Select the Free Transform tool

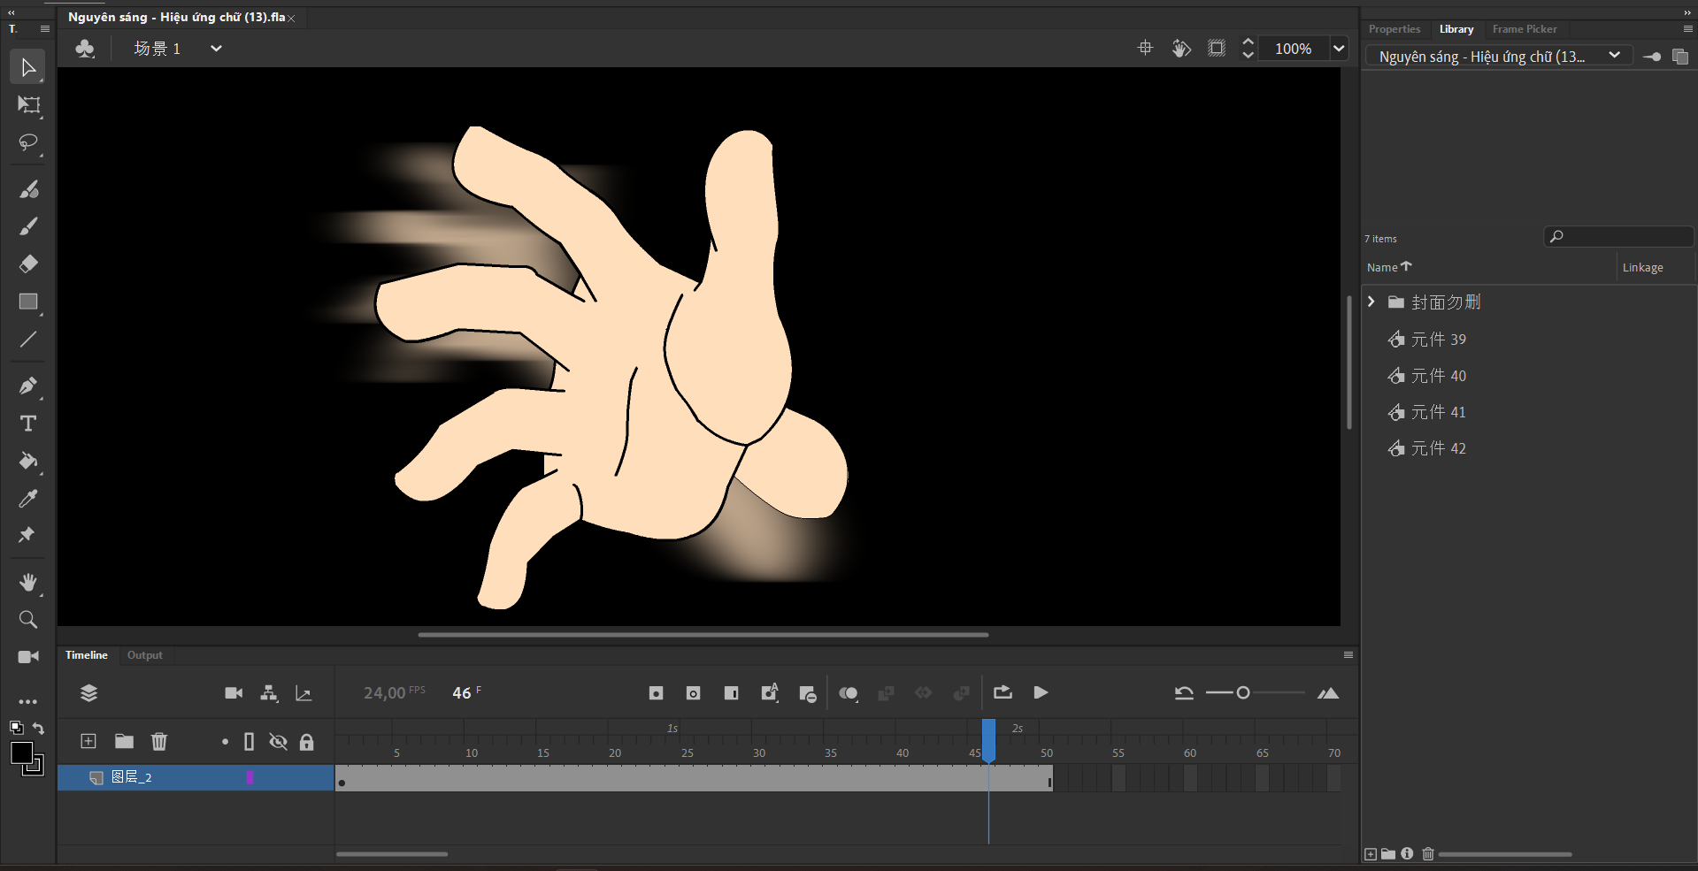tap(28, 105)
